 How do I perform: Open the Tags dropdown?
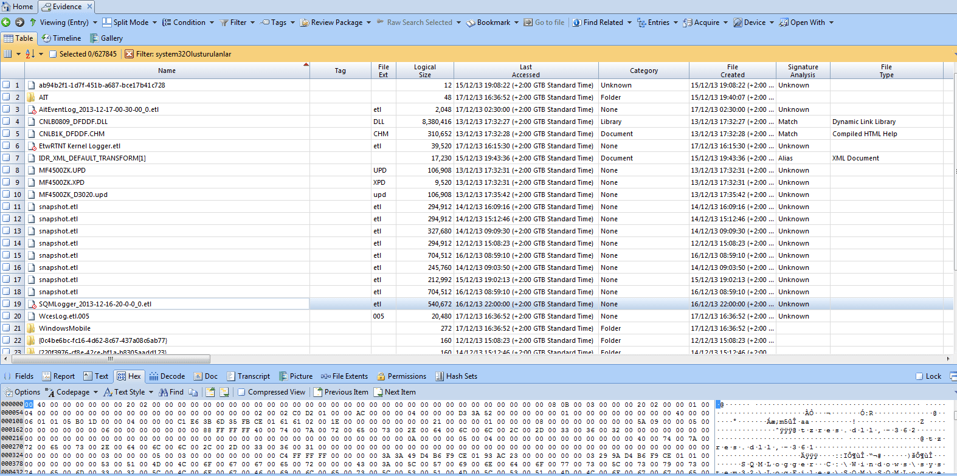292,22
